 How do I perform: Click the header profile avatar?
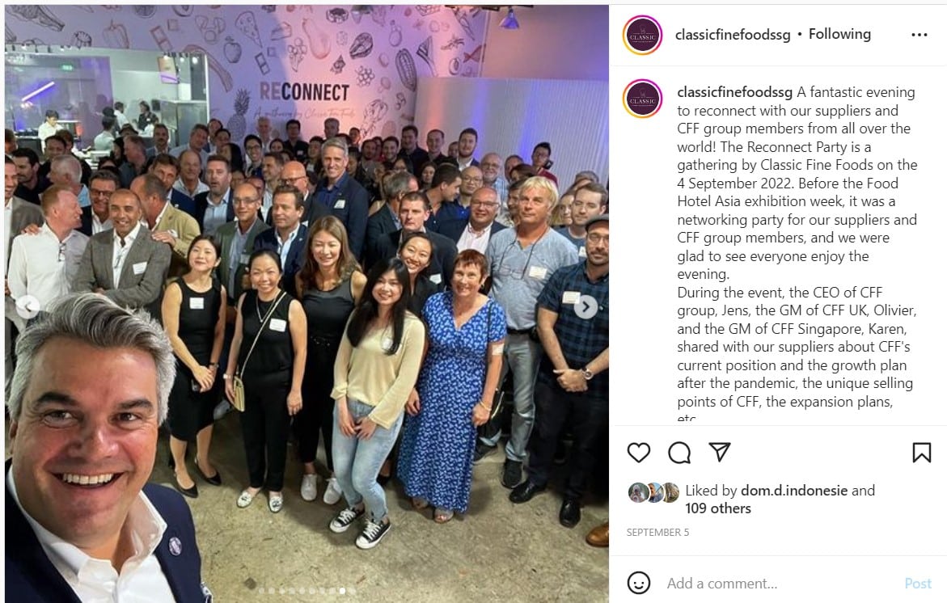coord(643,36)
